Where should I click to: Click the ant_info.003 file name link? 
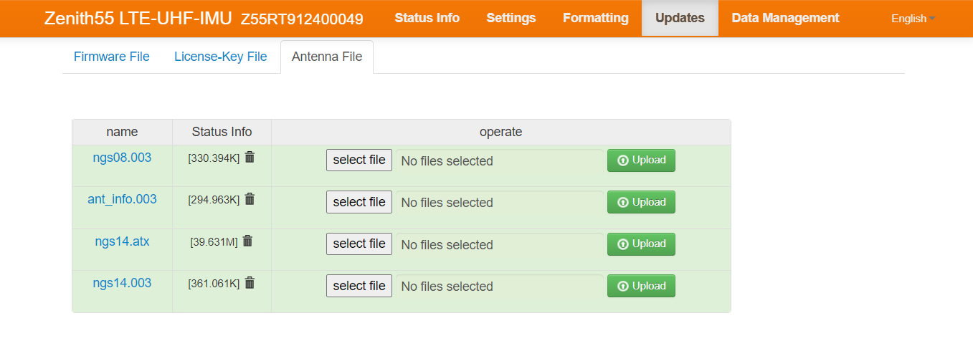[122, 199]
